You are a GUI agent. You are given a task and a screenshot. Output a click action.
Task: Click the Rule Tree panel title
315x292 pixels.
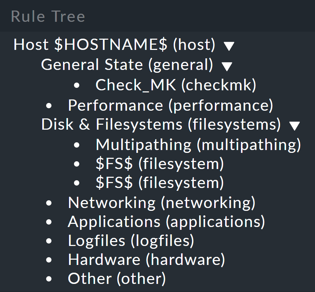(48, 16)
